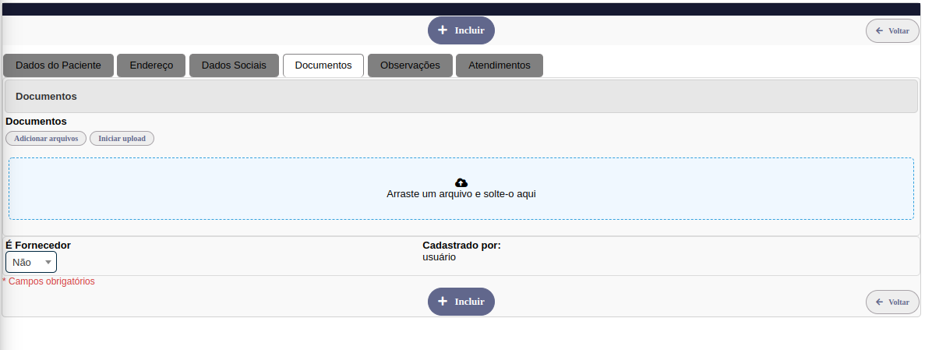Image resolution: width=925 pixels, height=350 pixels.
Task: Expand the É Fornecedor dropdown
Action: (31, 262)
